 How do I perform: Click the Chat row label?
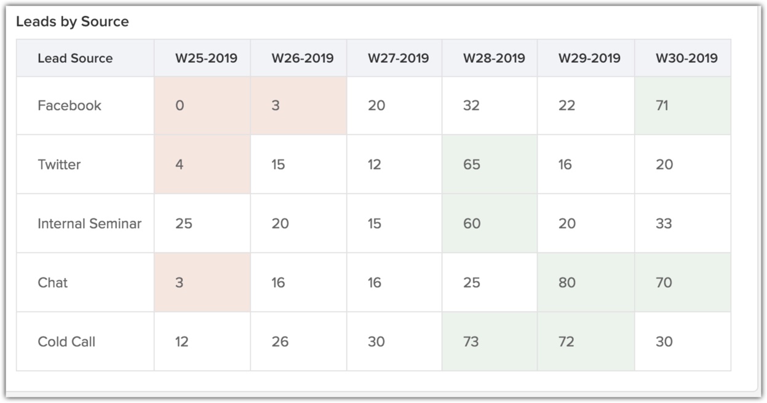pyautogui.click(x=53, y=282)
